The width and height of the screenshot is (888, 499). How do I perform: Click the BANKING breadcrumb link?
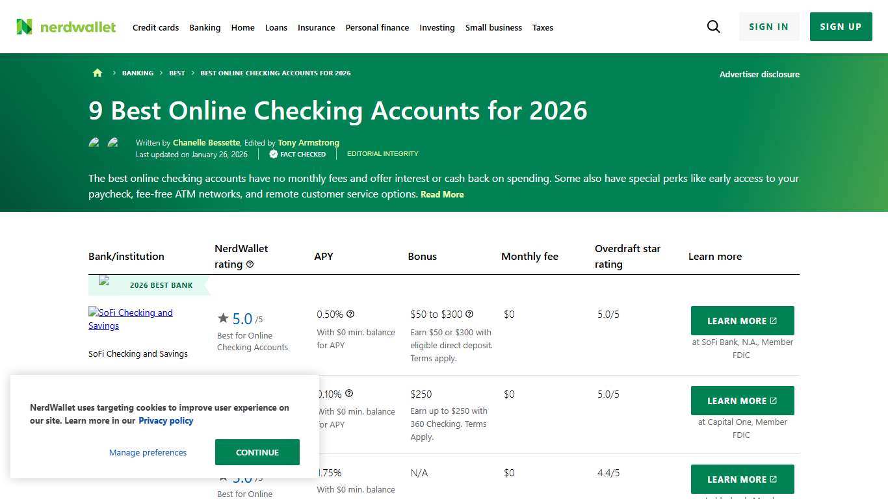pos(137,73)
